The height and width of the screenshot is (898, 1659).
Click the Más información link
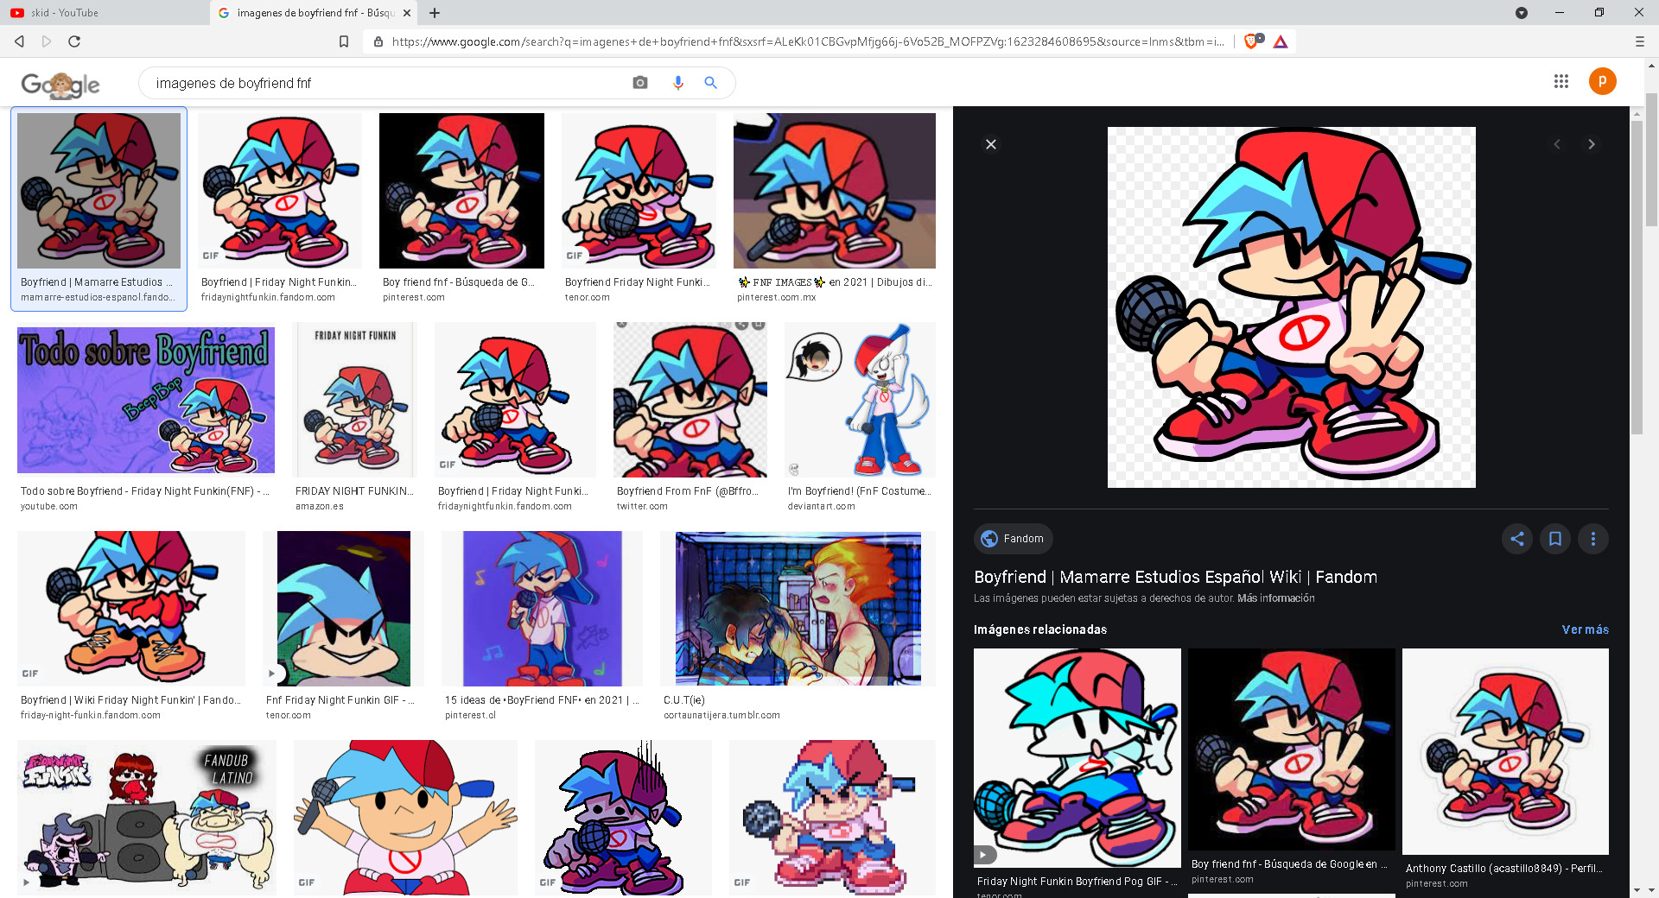point(1275,598)
